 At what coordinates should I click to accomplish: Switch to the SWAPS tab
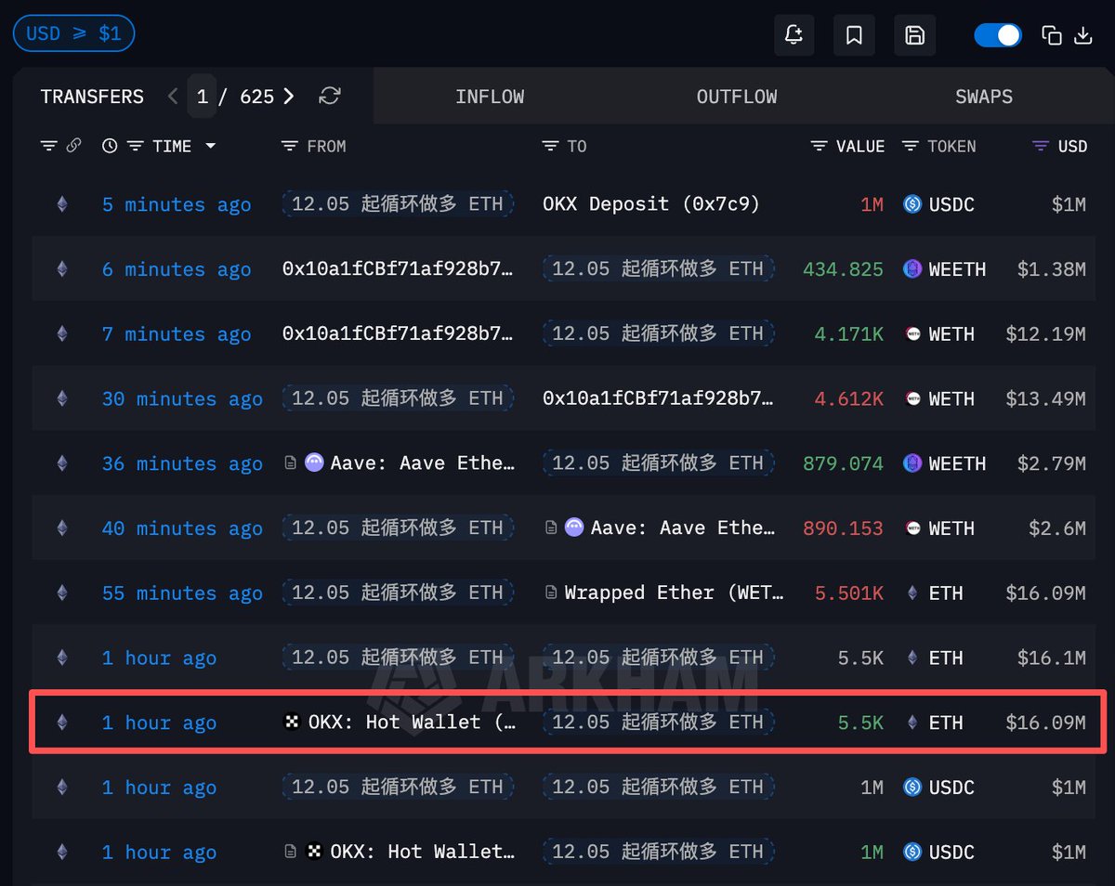pyautogui.click(x=984, y=97)
